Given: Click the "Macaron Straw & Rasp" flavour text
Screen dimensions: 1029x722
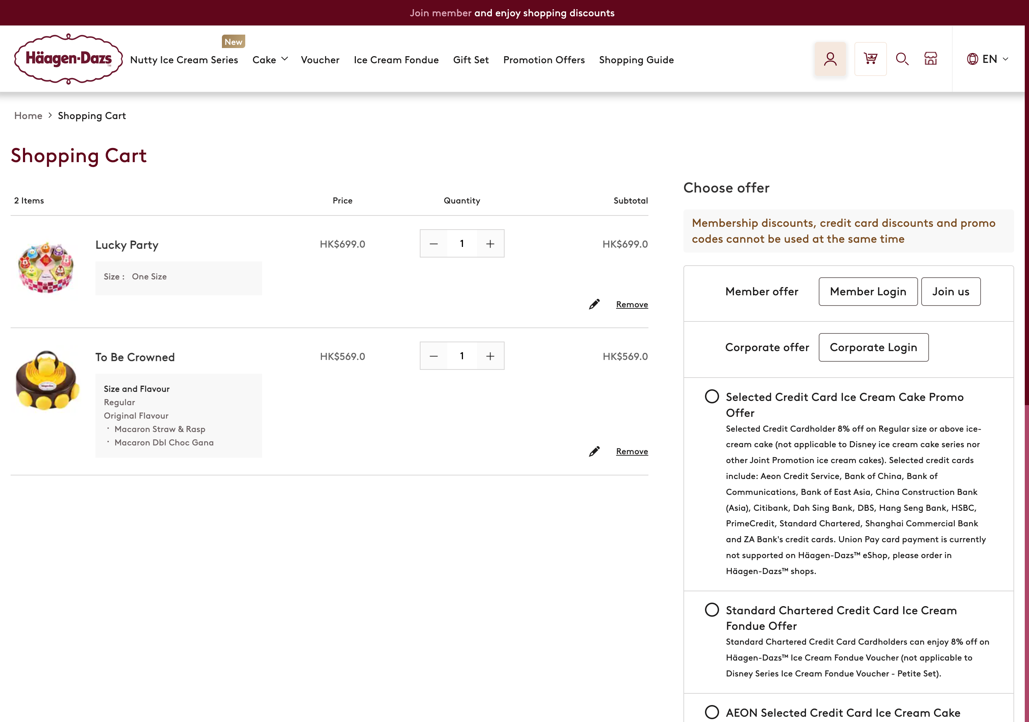Looking at the screenshot, I should [x=160, y=429].
